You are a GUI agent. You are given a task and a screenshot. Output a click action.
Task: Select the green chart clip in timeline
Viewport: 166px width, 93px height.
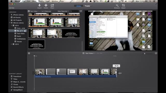click(x=105, y=72)
